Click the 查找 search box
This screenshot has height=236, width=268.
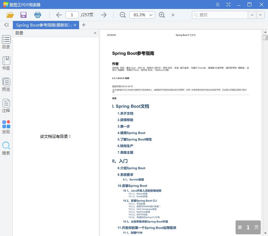point(220,15)
